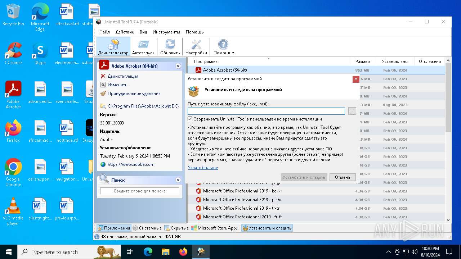Select hottrade.rtf desktop file
Image resolution: width=461 pixels, height=259 pixels.
[67, 131]
